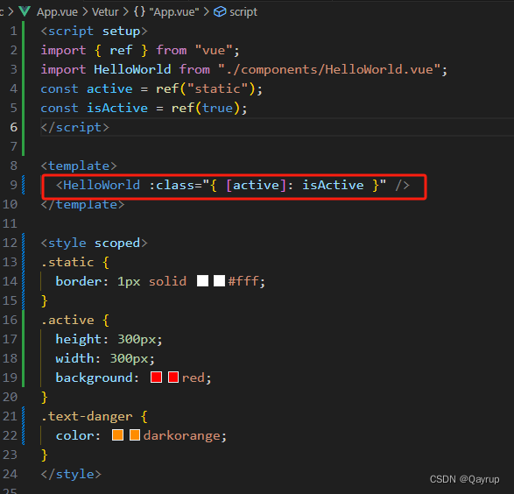514x494 pixels.
Task: Click the cube icon beside script breadcrumb
Action: pyautogui.click(x=220, y=11)
